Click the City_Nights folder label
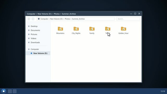The width and height of the screenshot is (167, 94). pos(76,33)
